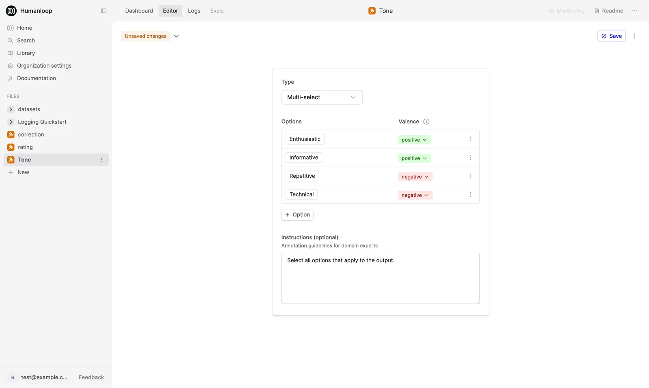Image resolution: width=649 pixels, height=388 pixels.
Task: Open the Type Multi-select dropdown
Action: [322, 97]
